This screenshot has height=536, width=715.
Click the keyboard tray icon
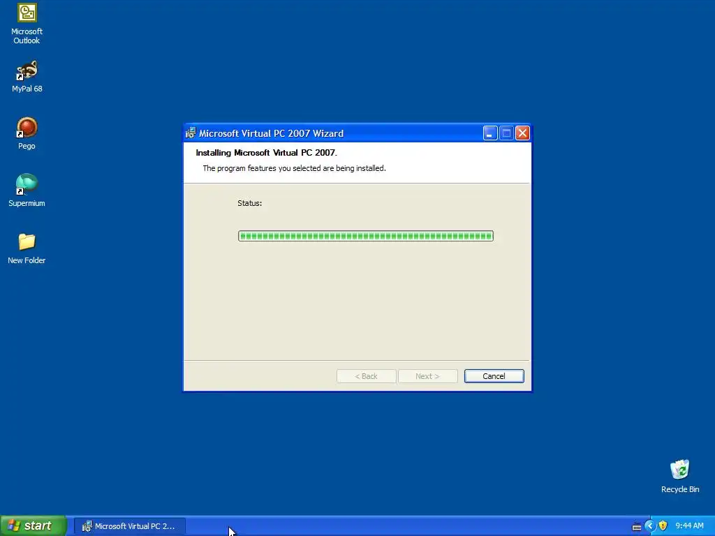(637, 527)
